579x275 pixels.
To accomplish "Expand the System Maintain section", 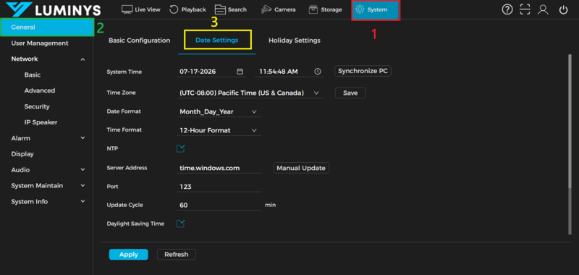I will 83,186.
